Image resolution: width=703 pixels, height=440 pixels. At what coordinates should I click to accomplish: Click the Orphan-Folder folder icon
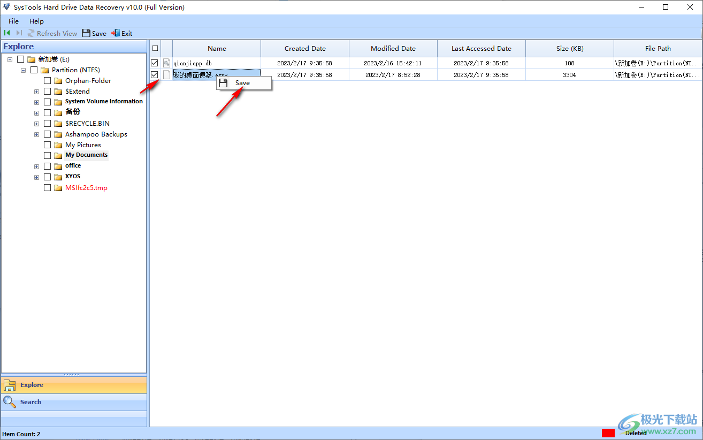click(58, 81)
